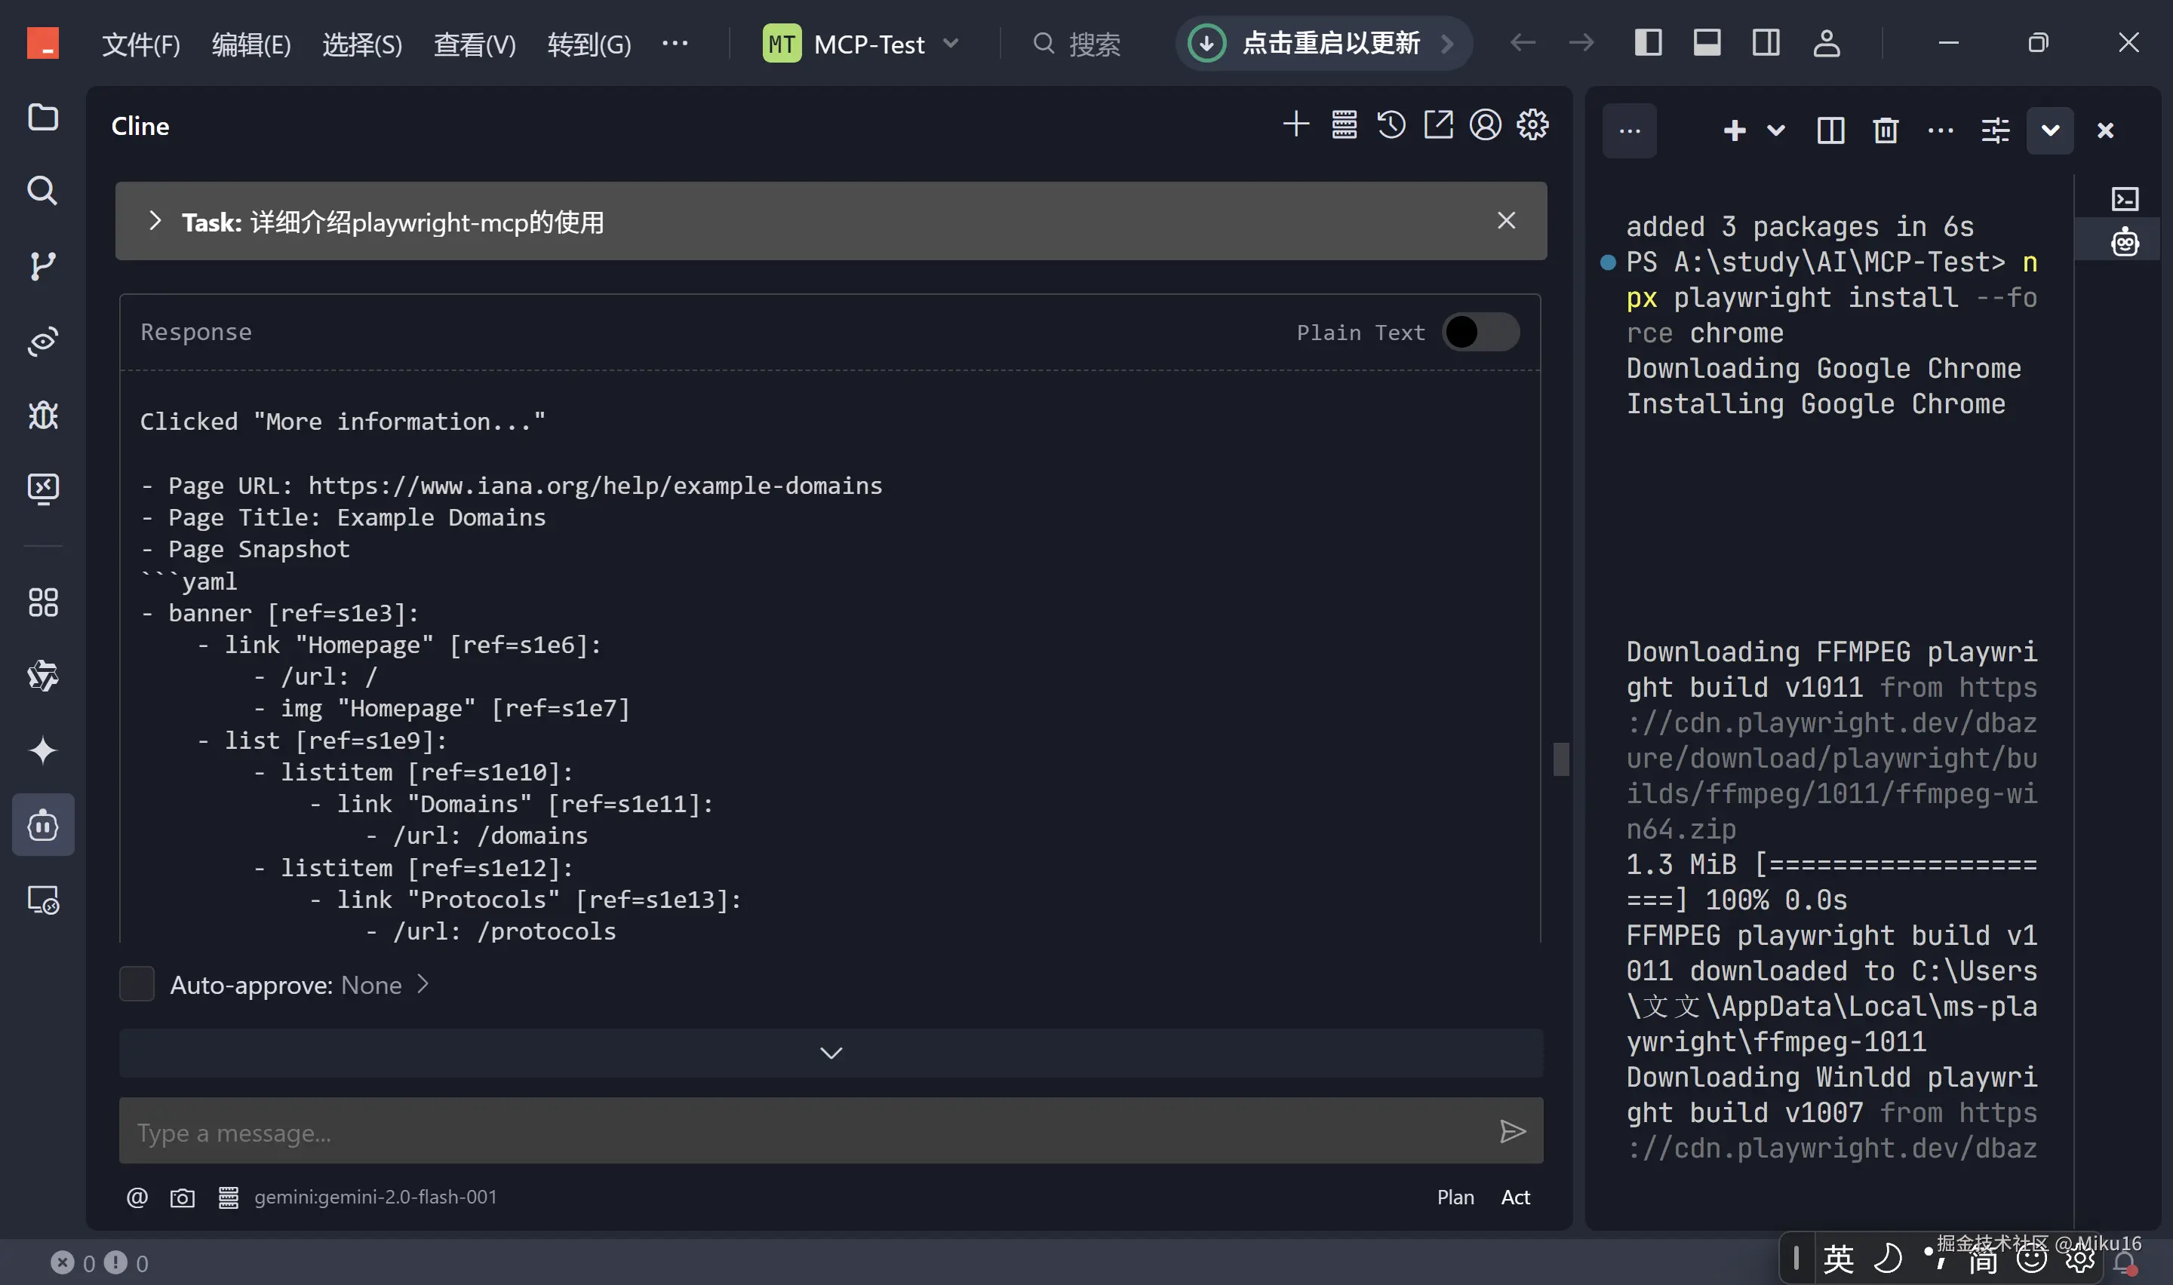Open Run and Debug bug icon
Viewport: 2173px width, 1285px height.
point(42,415)
